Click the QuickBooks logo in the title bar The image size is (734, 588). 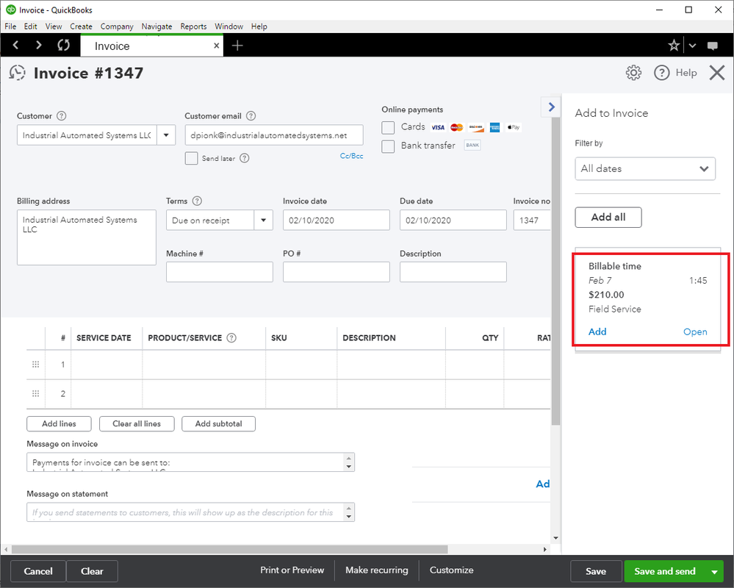(10, 10)
